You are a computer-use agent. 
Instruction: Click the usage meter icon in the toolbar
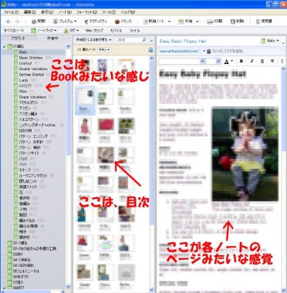point(258,22)
